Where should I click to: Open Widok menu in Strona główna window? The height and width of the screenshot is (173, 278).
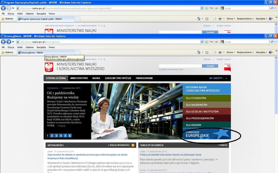tap(20, 47)
